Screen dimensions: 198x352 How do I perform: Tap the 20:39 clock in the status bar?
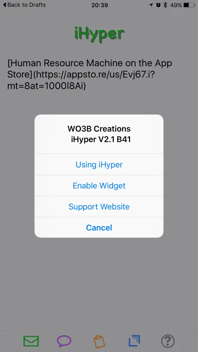pos(99,5)
